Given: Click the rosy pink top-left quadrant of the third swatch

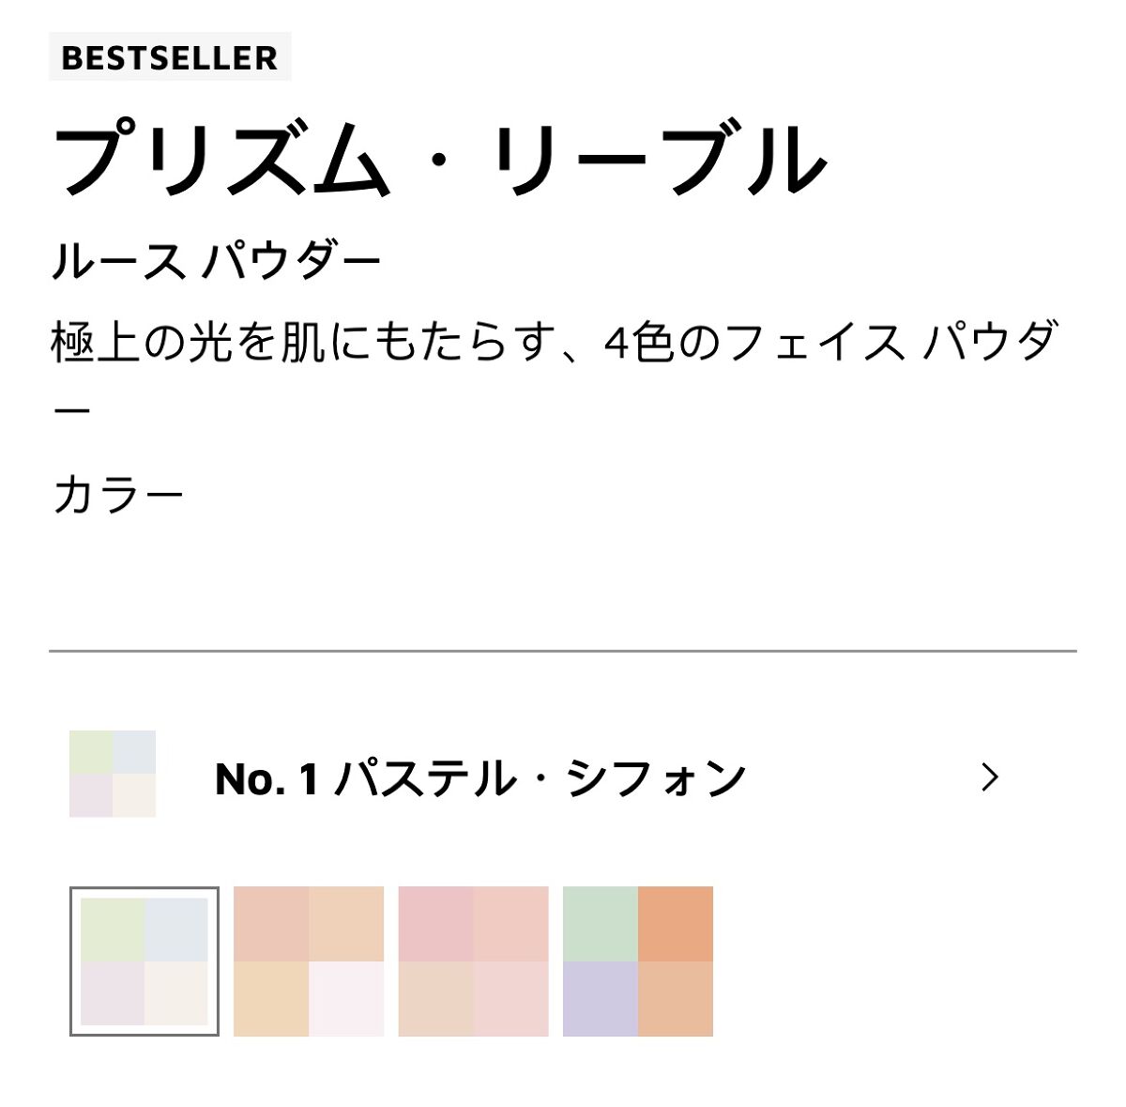Looking at the screenshot, I should pos(436,924).
